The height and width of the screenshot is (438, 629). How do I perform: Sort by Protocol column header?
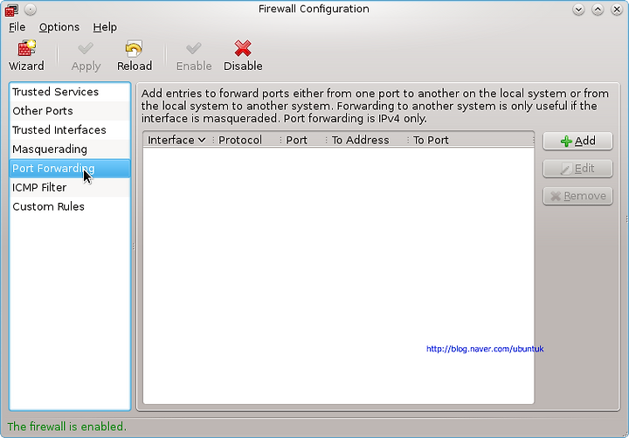coord(245,140)
